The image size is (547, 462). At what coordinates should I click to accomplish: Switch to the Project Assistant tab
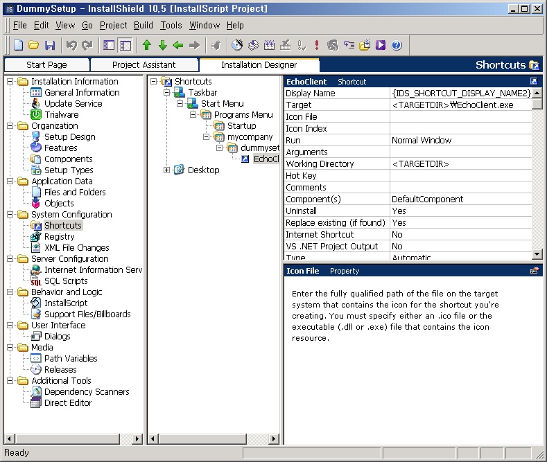(144, 65)
